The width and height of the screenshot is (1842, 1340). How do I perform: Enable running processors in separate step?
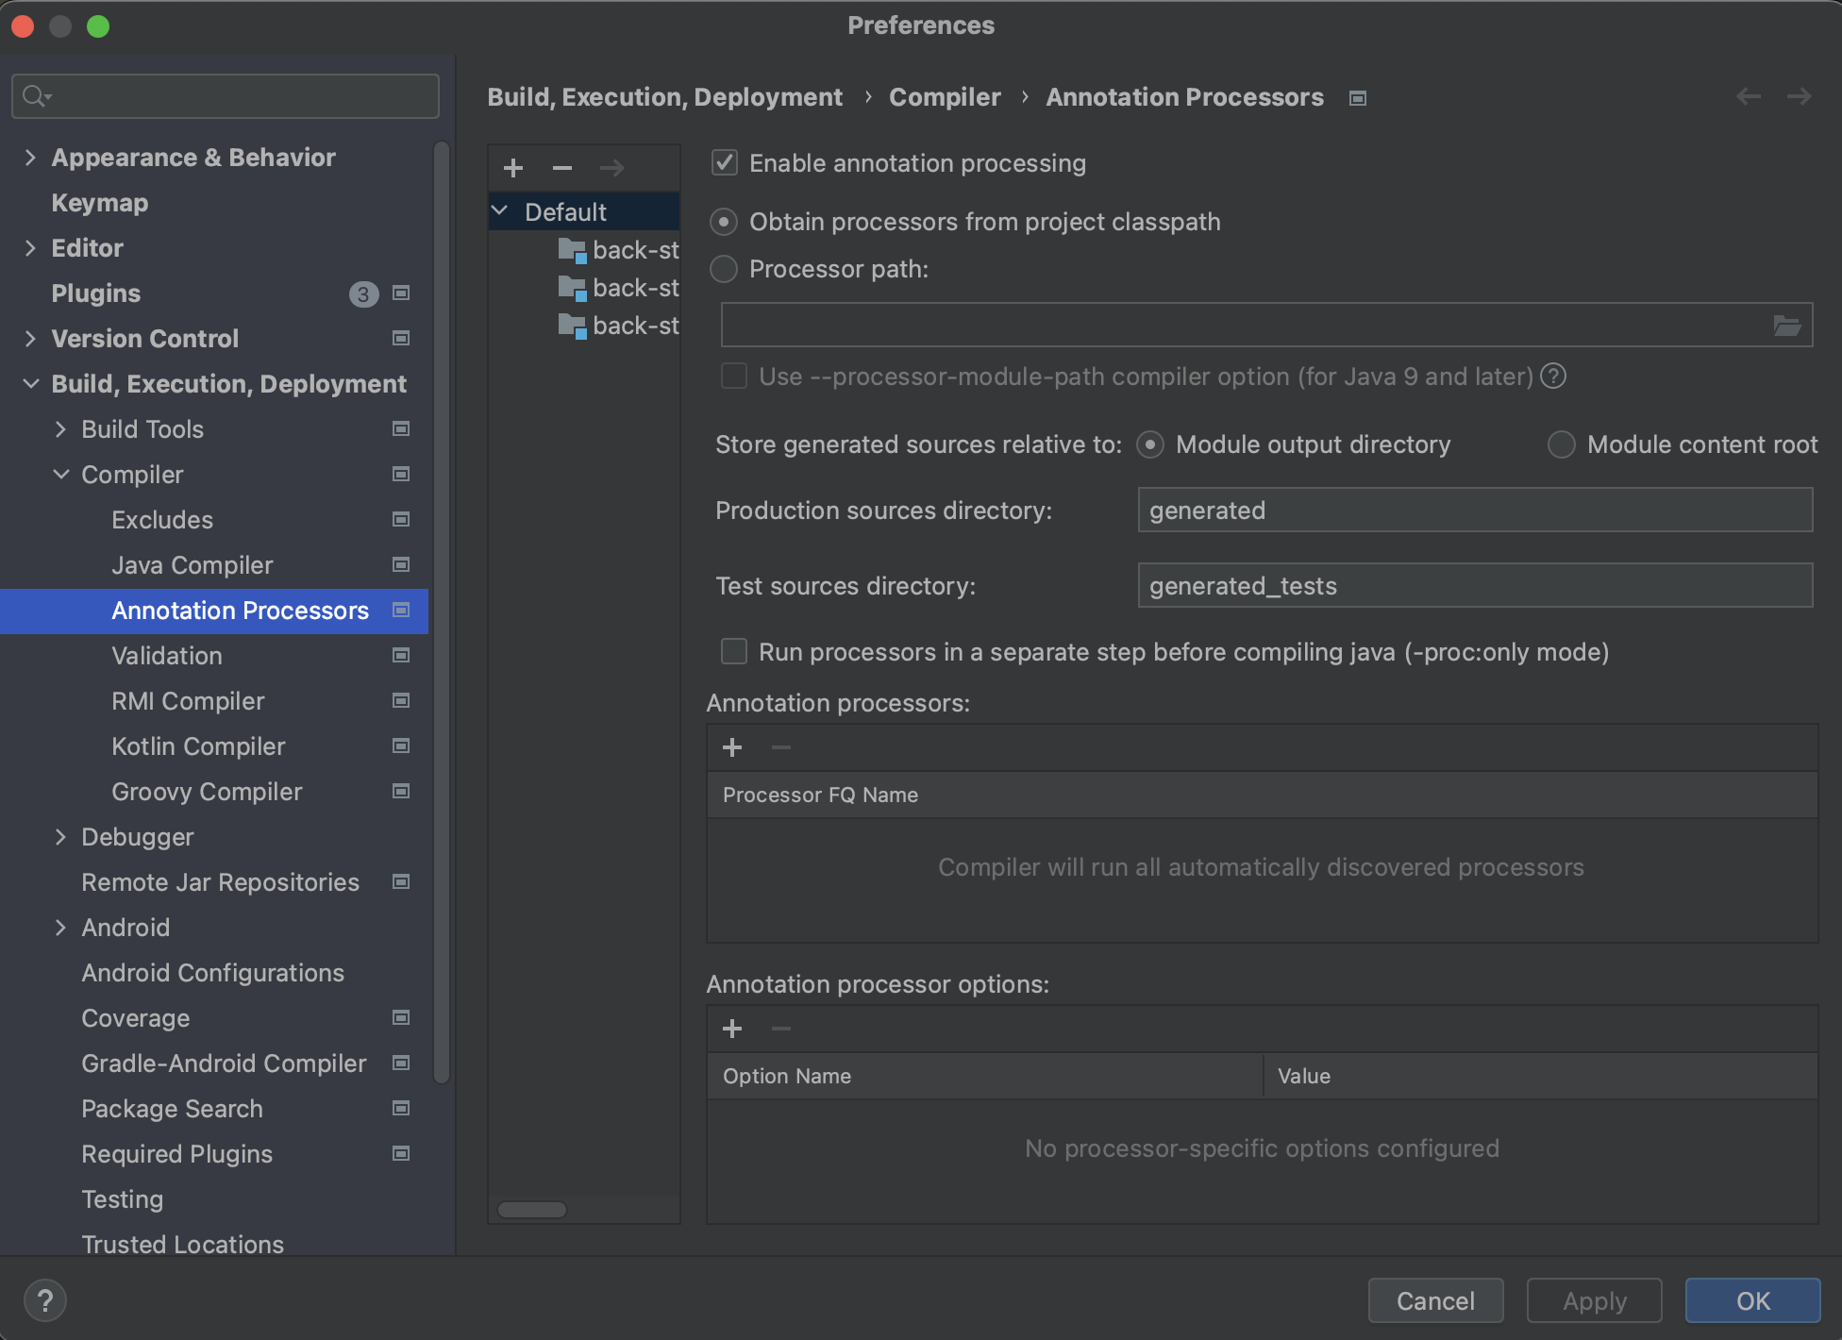click(734, 652)
